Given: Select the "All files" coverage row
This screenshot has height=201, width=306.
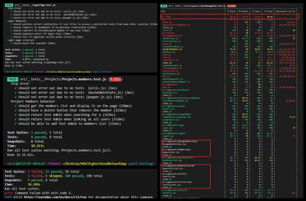Looking at the screenshot, I should 166,16.
